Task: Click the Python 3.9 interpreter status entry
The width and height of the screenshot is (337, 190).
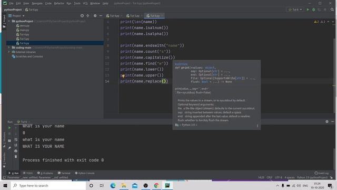Action: [312, 177]
